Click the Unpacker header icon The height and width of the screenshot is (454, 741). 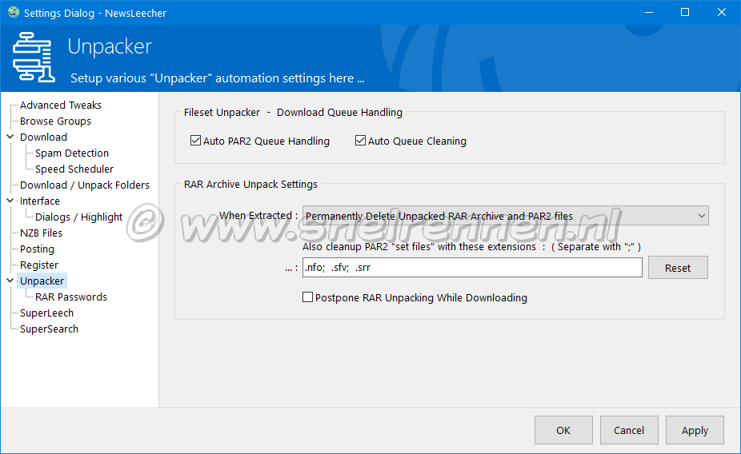coord(34,57)
